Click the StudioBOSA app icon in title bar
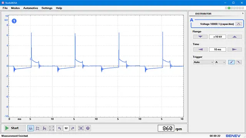This screenshot has height=138, width=246. click(x=3, y=3)
